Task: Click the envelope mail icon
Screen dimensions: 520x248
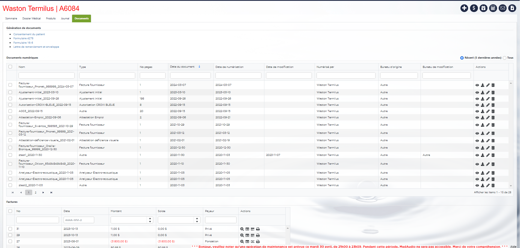Action: pos(503,8)
